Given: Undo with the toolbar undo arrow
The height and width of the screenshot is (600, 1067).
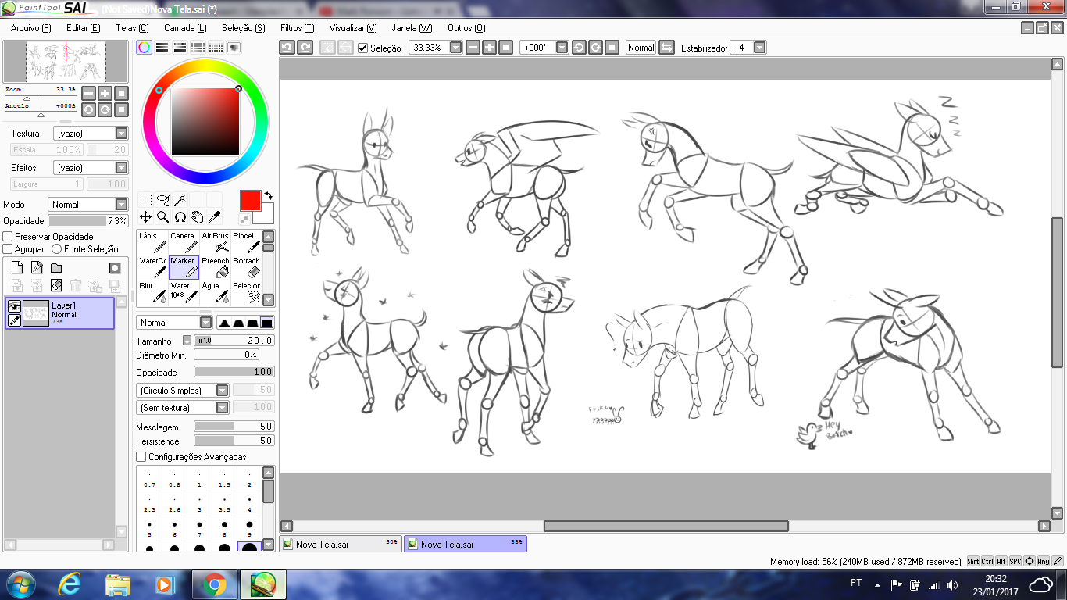Looking at the screenshot, I should [287, 48].
